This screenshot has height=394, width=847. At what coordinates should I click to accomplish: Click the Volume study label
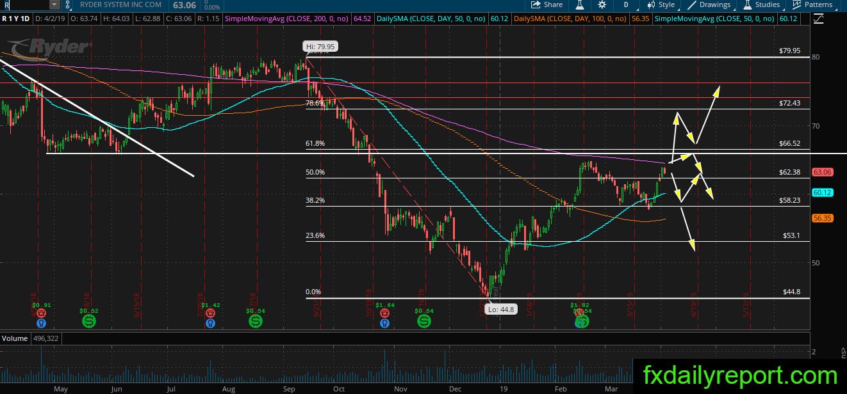tap(14, 338)
